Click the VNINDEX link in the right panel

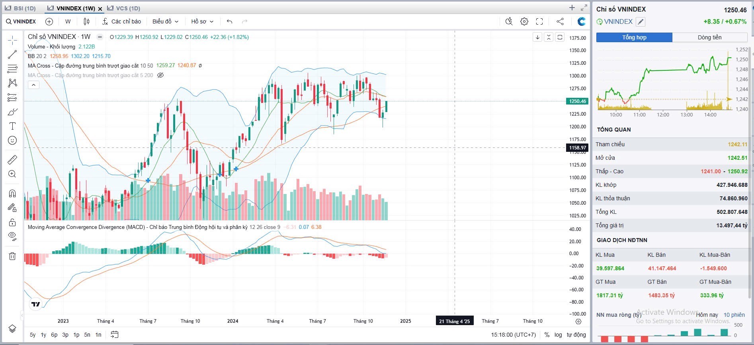point(618,21)
